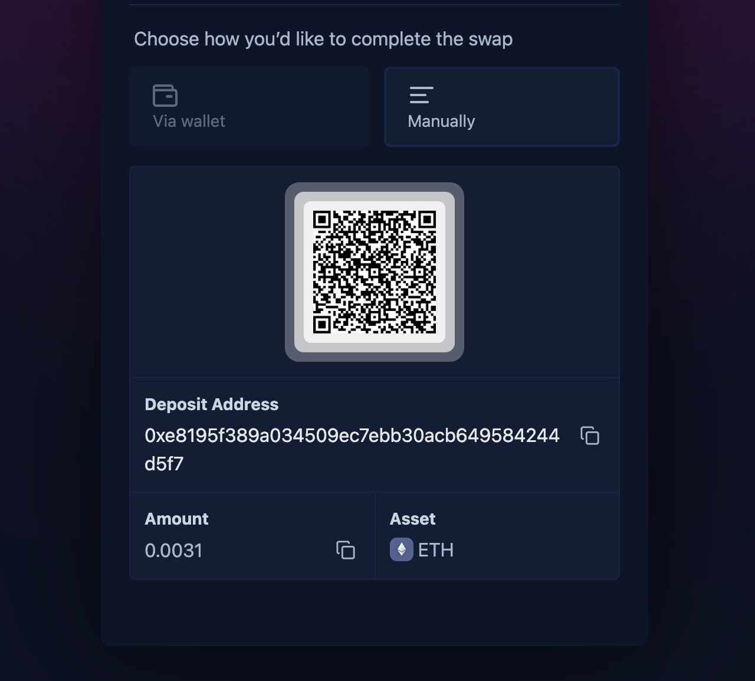Click the 0.0031 amount value
Screen dimensions: 755x681
[x=173, y=551]
